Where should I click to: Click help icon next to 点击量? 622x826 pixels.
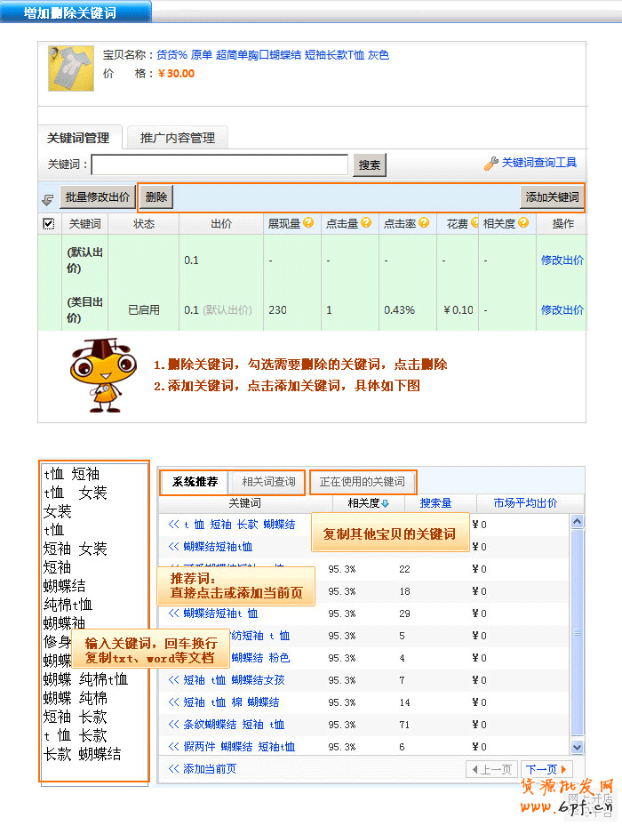[x=366, y=223]
